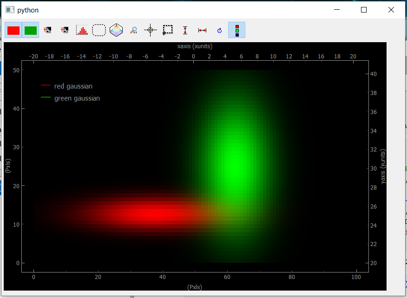Viewport: 407px width, 298px height.
Task: Click the bright center of the red gaussian
Action: (156, 213)
